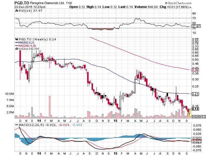Click the bold 0.14 last price tag

(195, 109)
